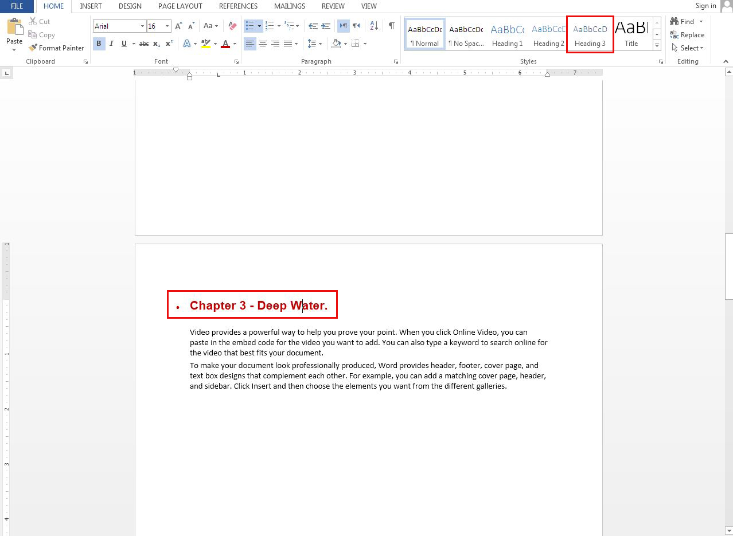Click the Format Painter icon
The height and width of the screenshot is (536, 733).
tap(56, 48)
